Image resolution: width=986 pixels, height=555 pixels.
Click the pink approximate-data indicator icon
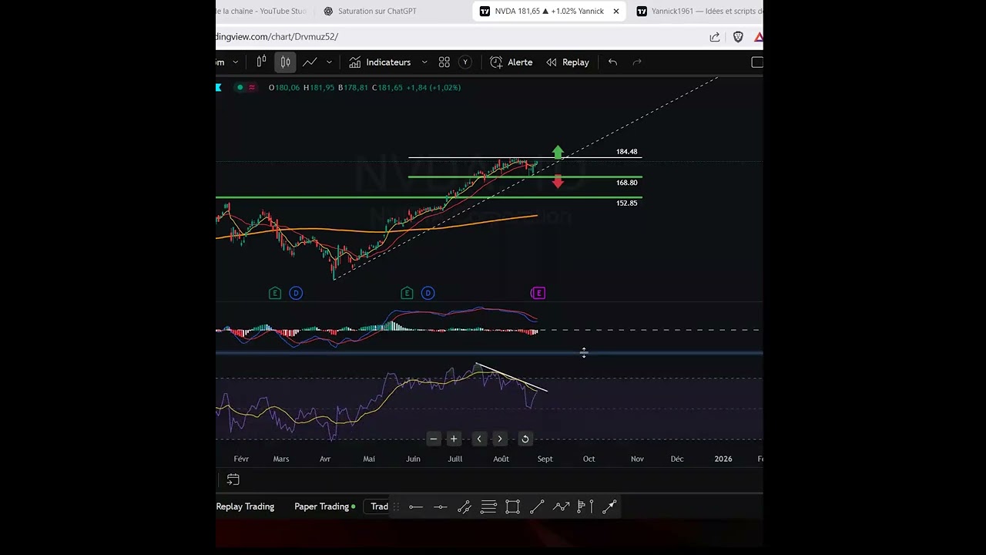pos(251,87)
